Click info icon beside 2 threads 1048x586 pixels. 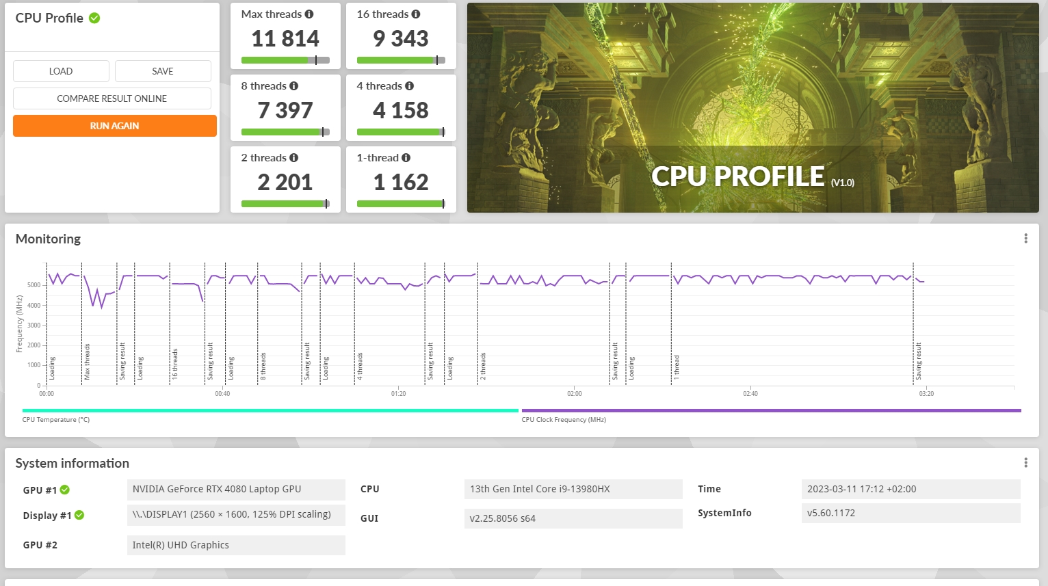pyautogui.click(x=294, y=158)
